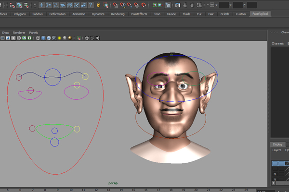Toggle joints selection mask icon
This screenshot has width=289, height=192.
coord(49,5)
